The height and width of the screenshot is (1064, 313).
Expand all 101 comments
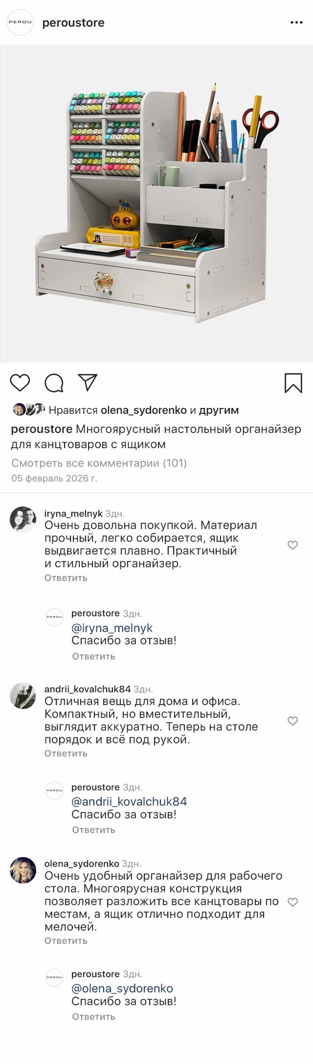click(x=99, y=463)
